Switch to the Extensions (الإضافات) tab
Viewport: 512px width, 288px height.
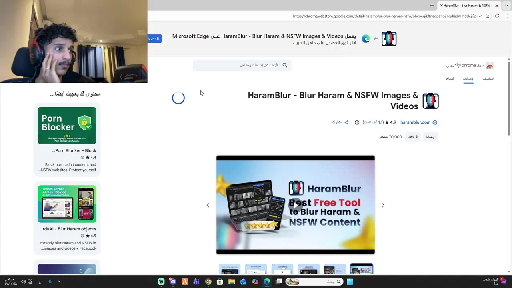pyautogui.click(x=468, y=78)
